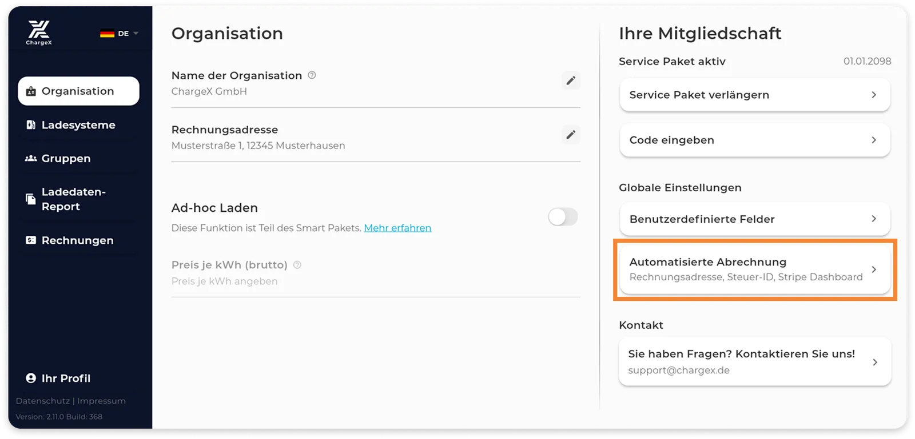Click the Organisation page heading
Image resolution: width=915 pixels, height=439 pixels.
pyautogui.click(x=227, y=34)
